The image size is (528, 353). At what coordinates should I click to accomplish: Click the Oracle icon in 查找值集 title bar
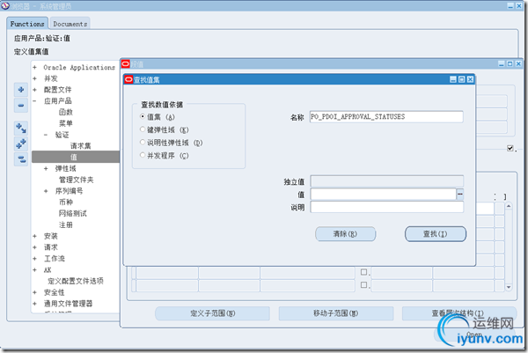coord(128,79)
